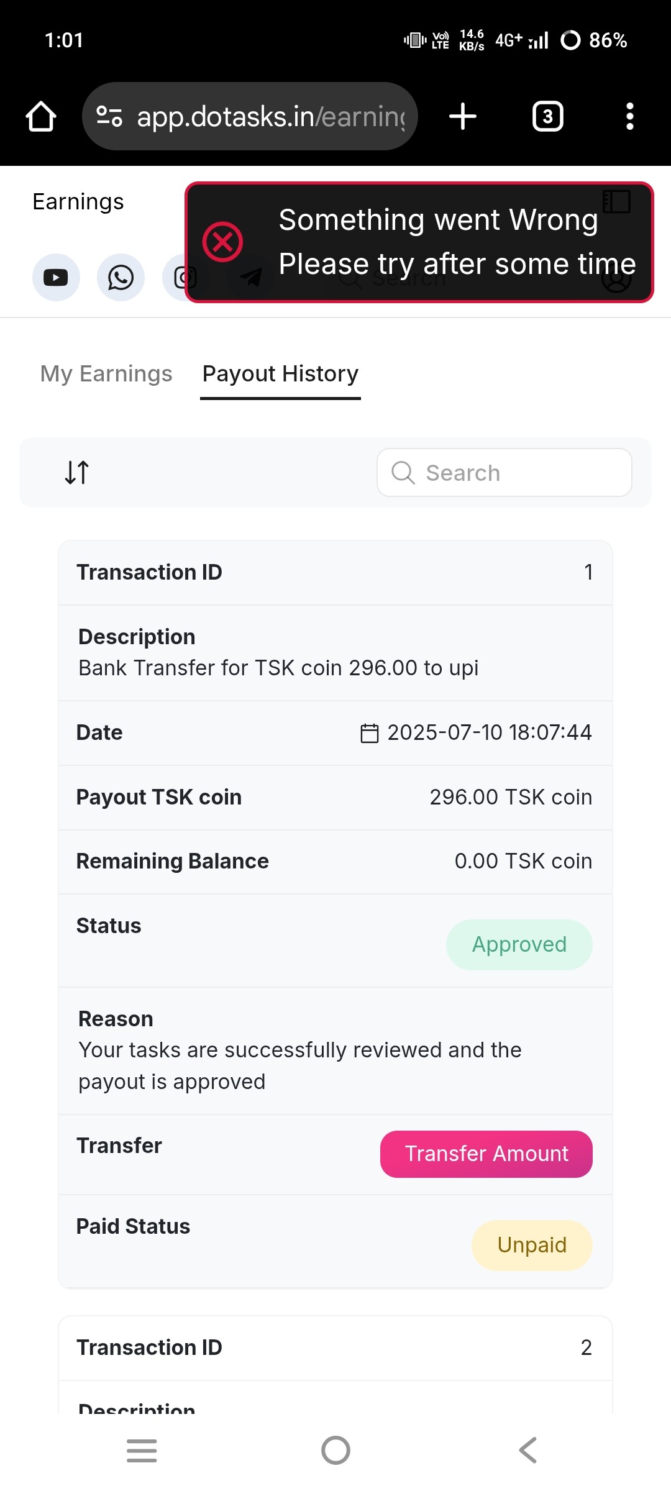Tap the Approved status badge
Viewport: 671px width, 1486px height.
point(519,944)
